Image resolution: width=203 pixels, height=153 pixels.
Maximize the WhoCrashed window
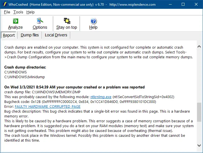click(183, 4)
